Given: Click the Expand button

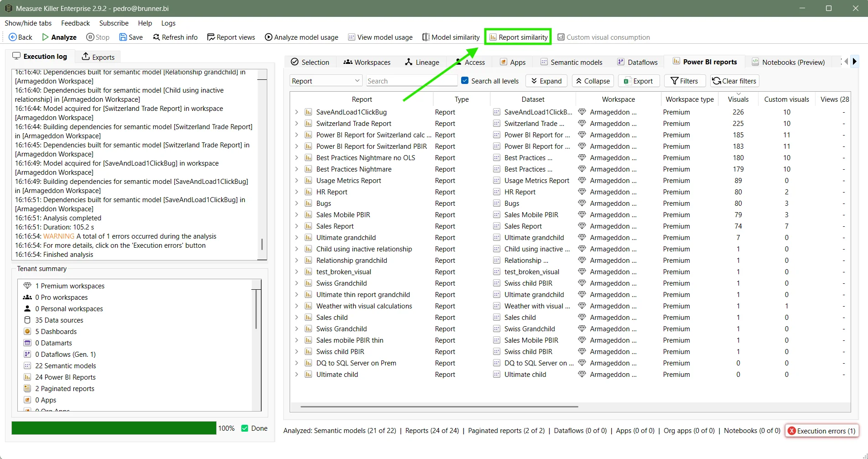Looking at the screenshot, I should point(546,81).
